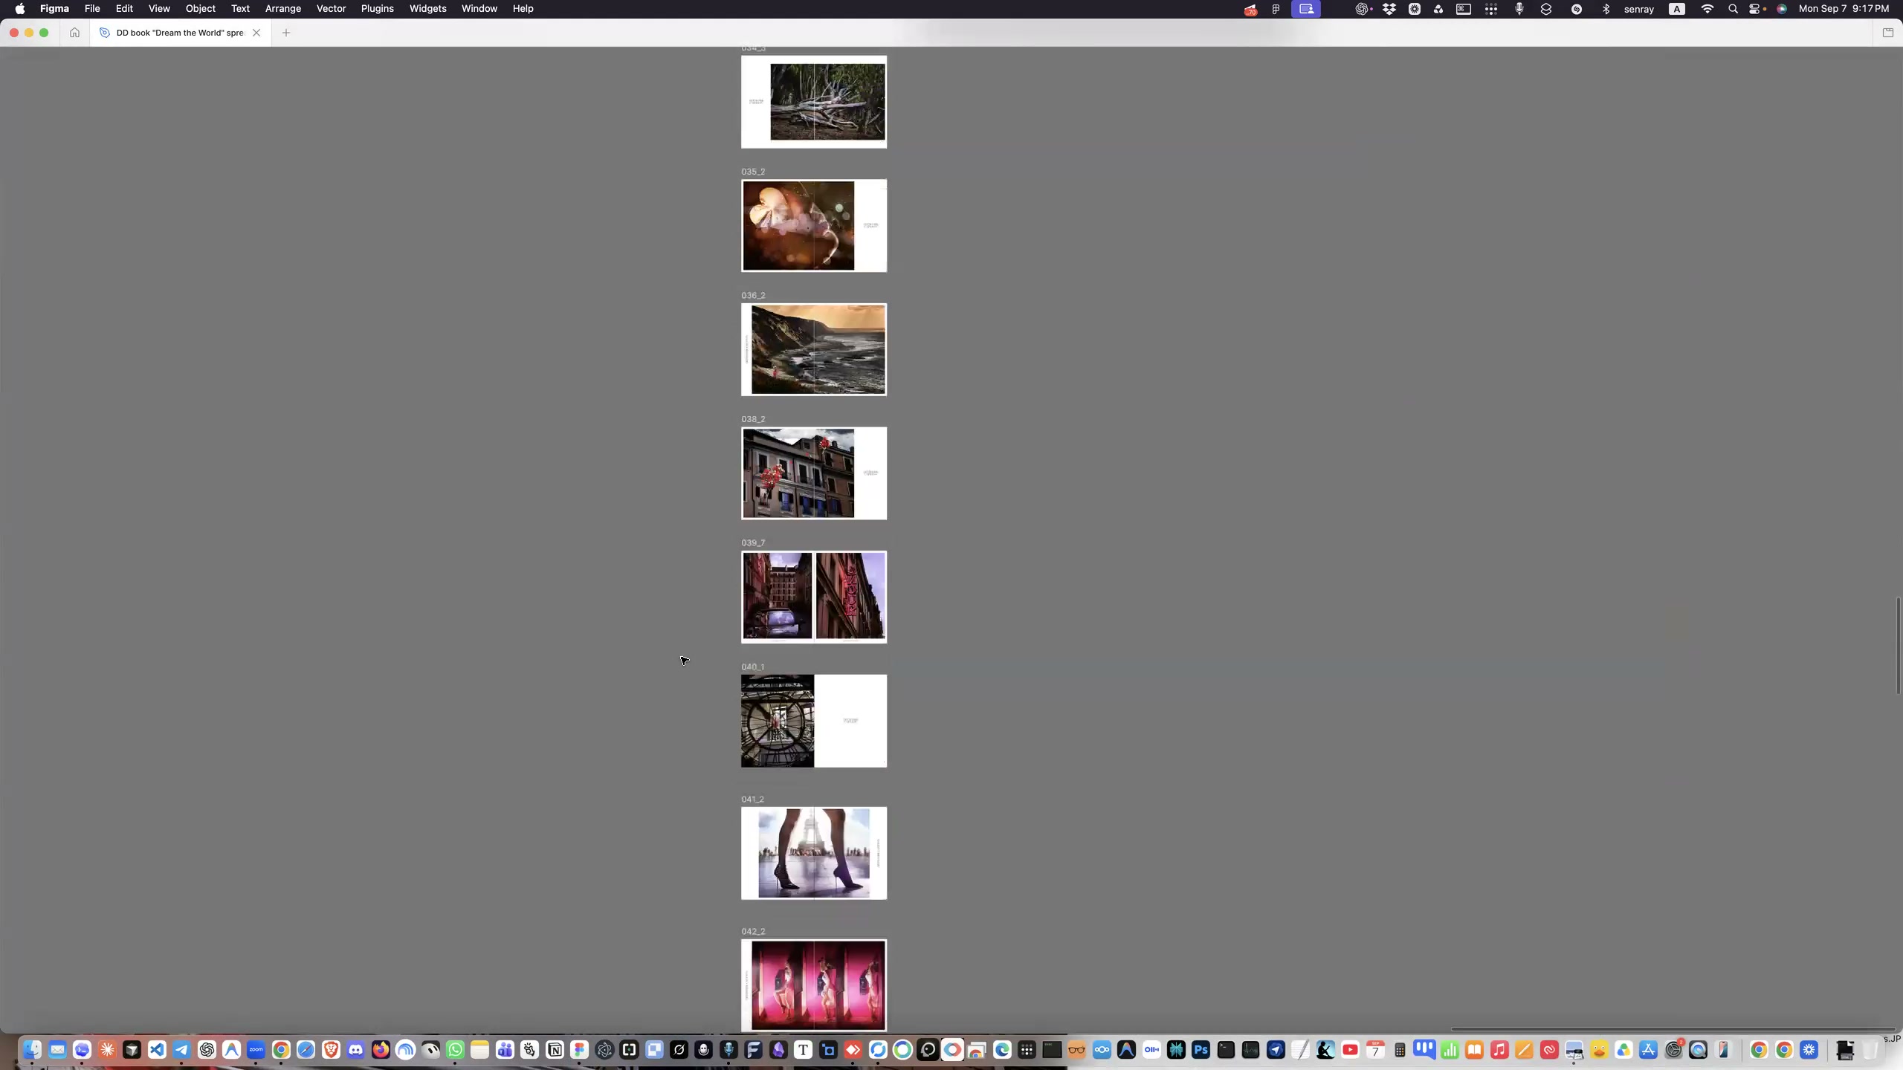
Task: Select frame 041_2 Eiffel Tower spread
Action: pyautogui.click(x=814, y=853)
